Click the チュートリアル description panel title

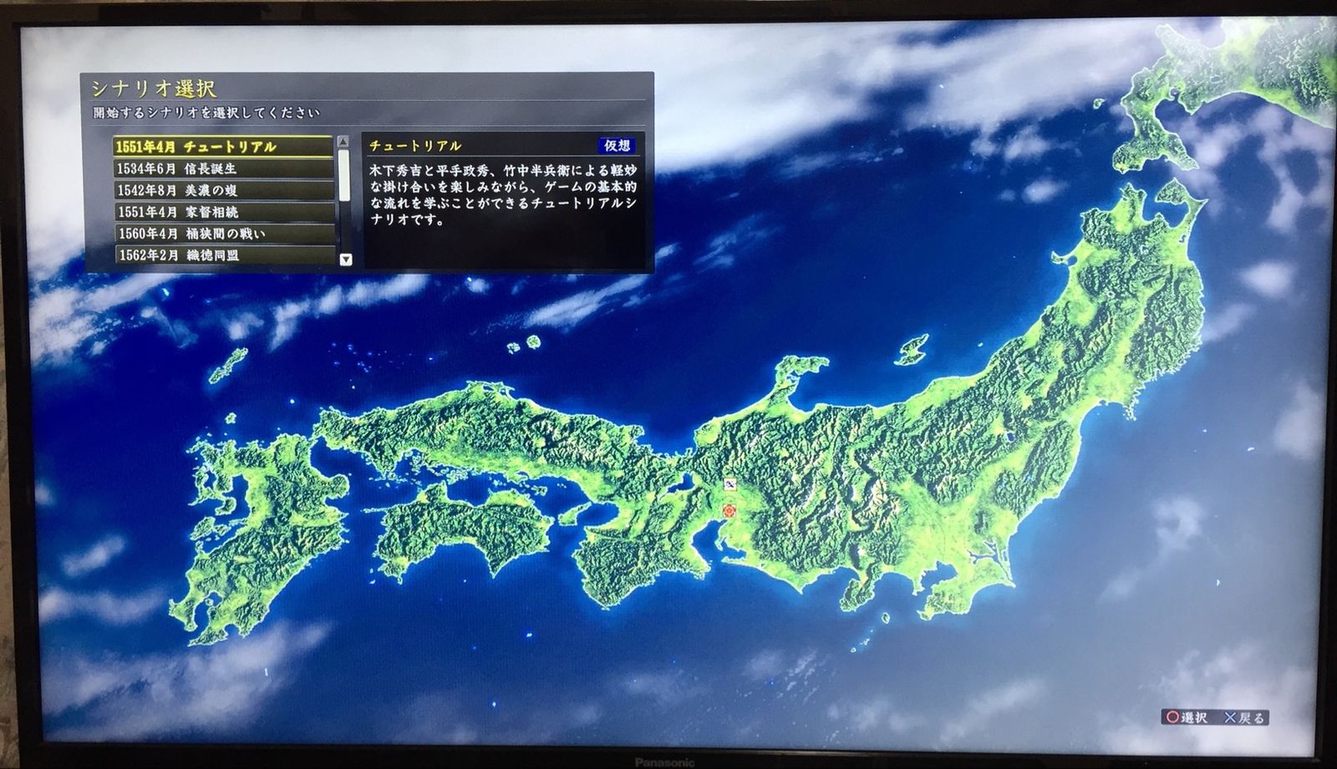[x=416, y=146]
